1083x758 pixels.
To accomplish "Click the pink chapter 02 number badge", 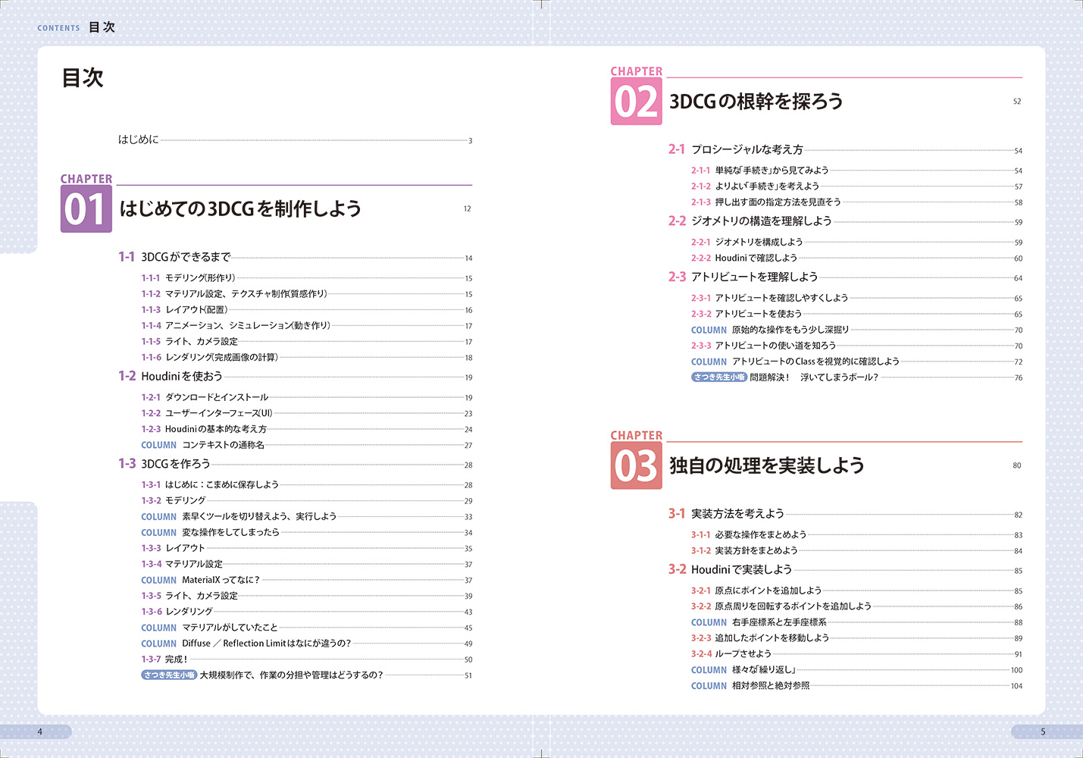I will [x=636, y=102].
